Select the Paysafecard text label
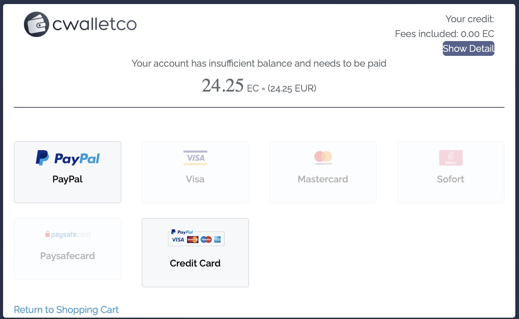Screen dimensions: 519x319 pos(67,256)
